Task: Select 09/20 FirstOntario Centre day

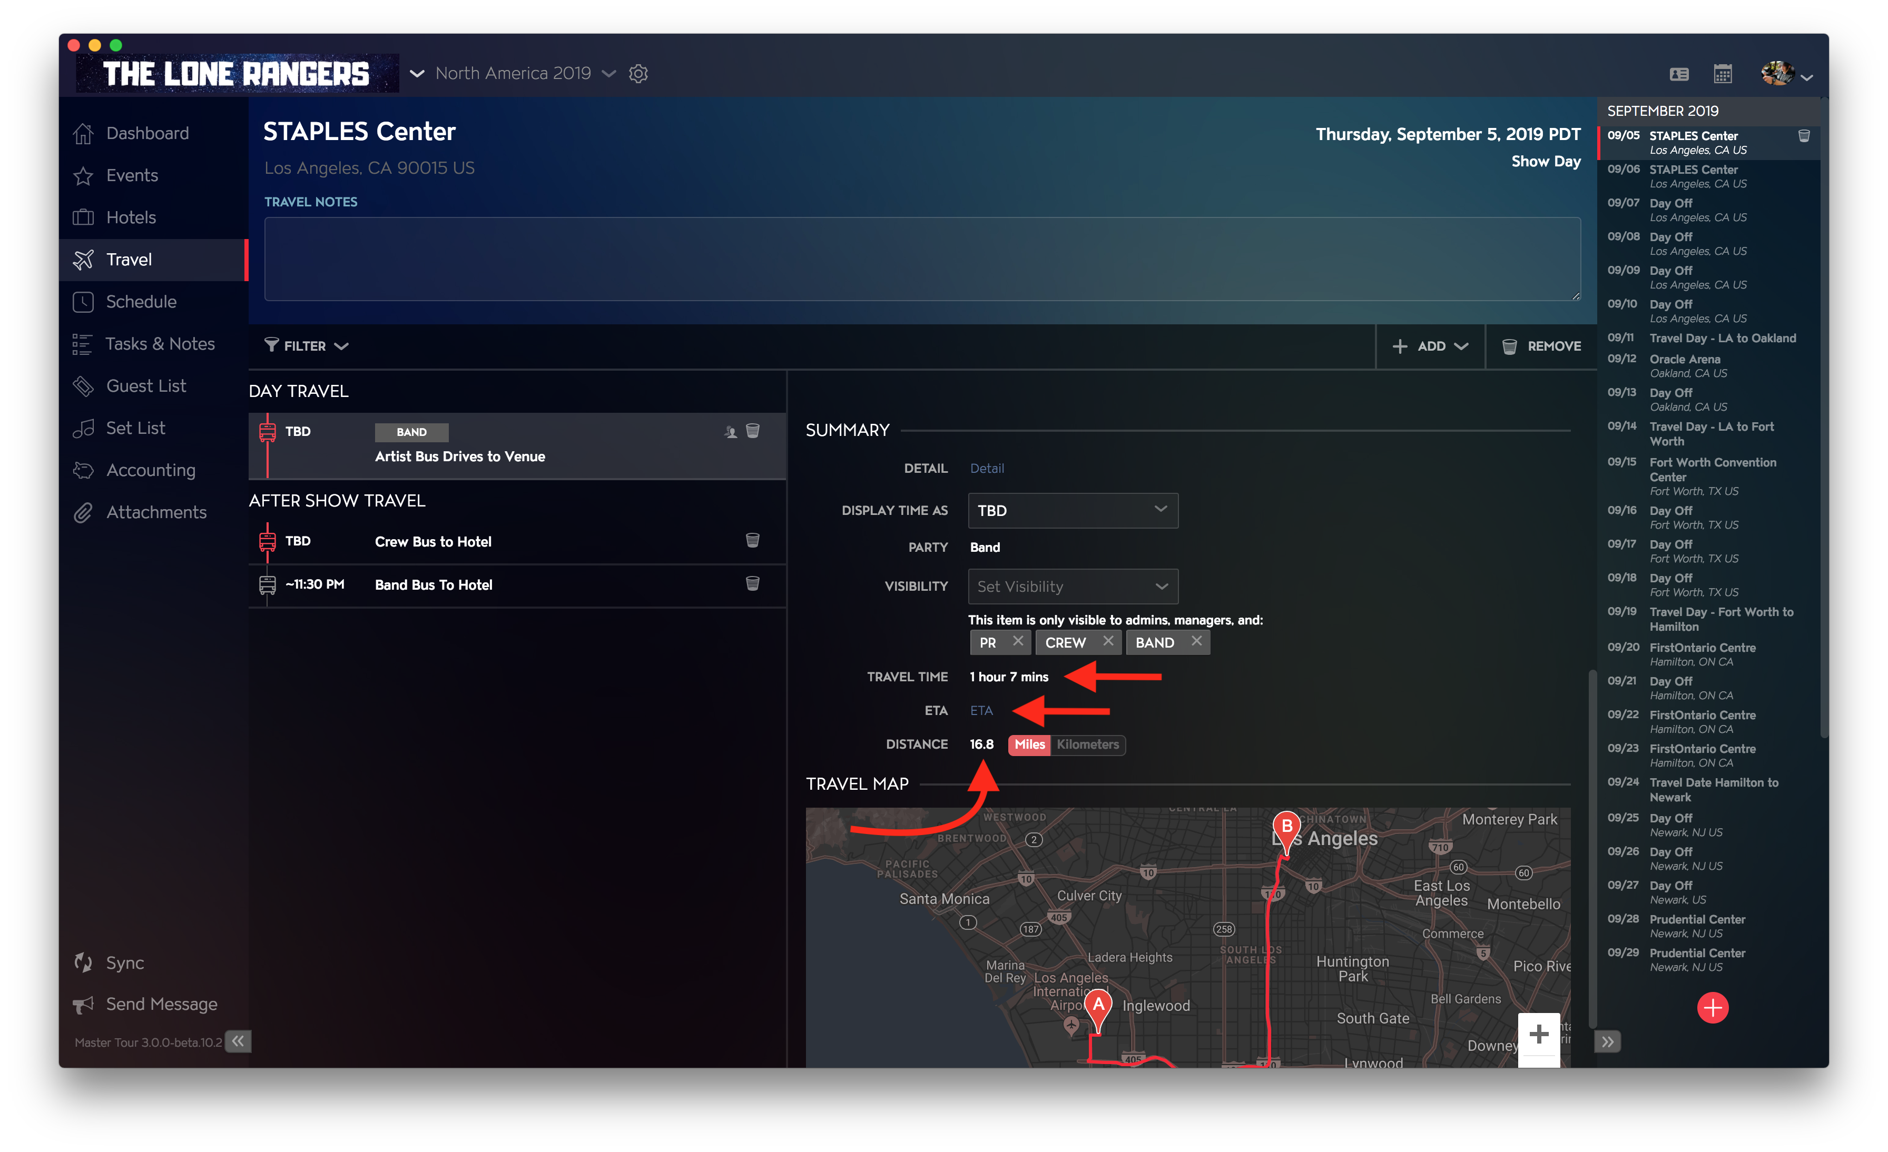Action: [1709, 655]
